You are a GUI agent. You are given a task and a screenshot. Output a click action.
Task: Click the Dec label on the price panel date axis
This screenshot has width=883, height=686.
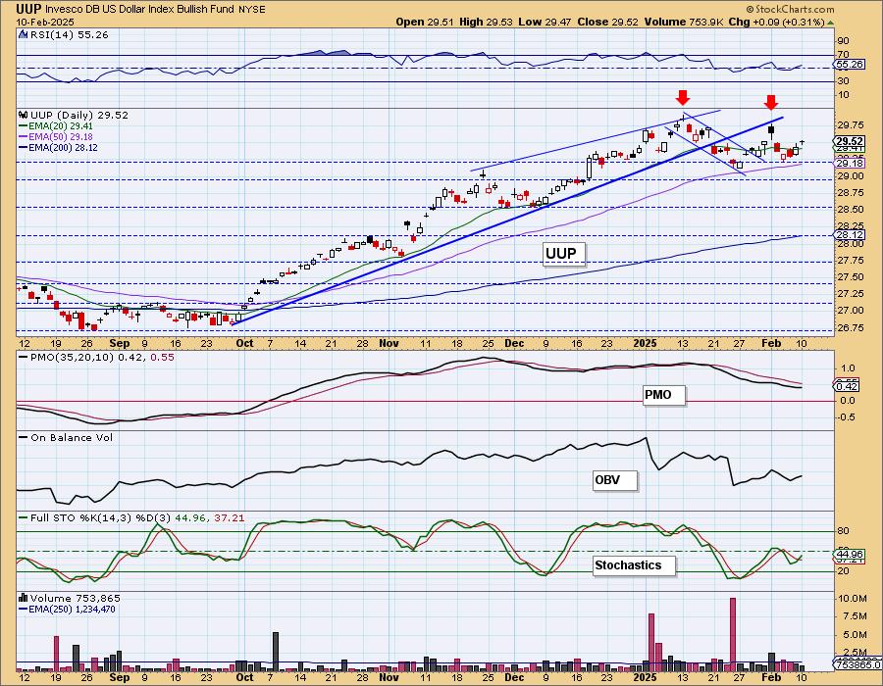click(513, 343)
